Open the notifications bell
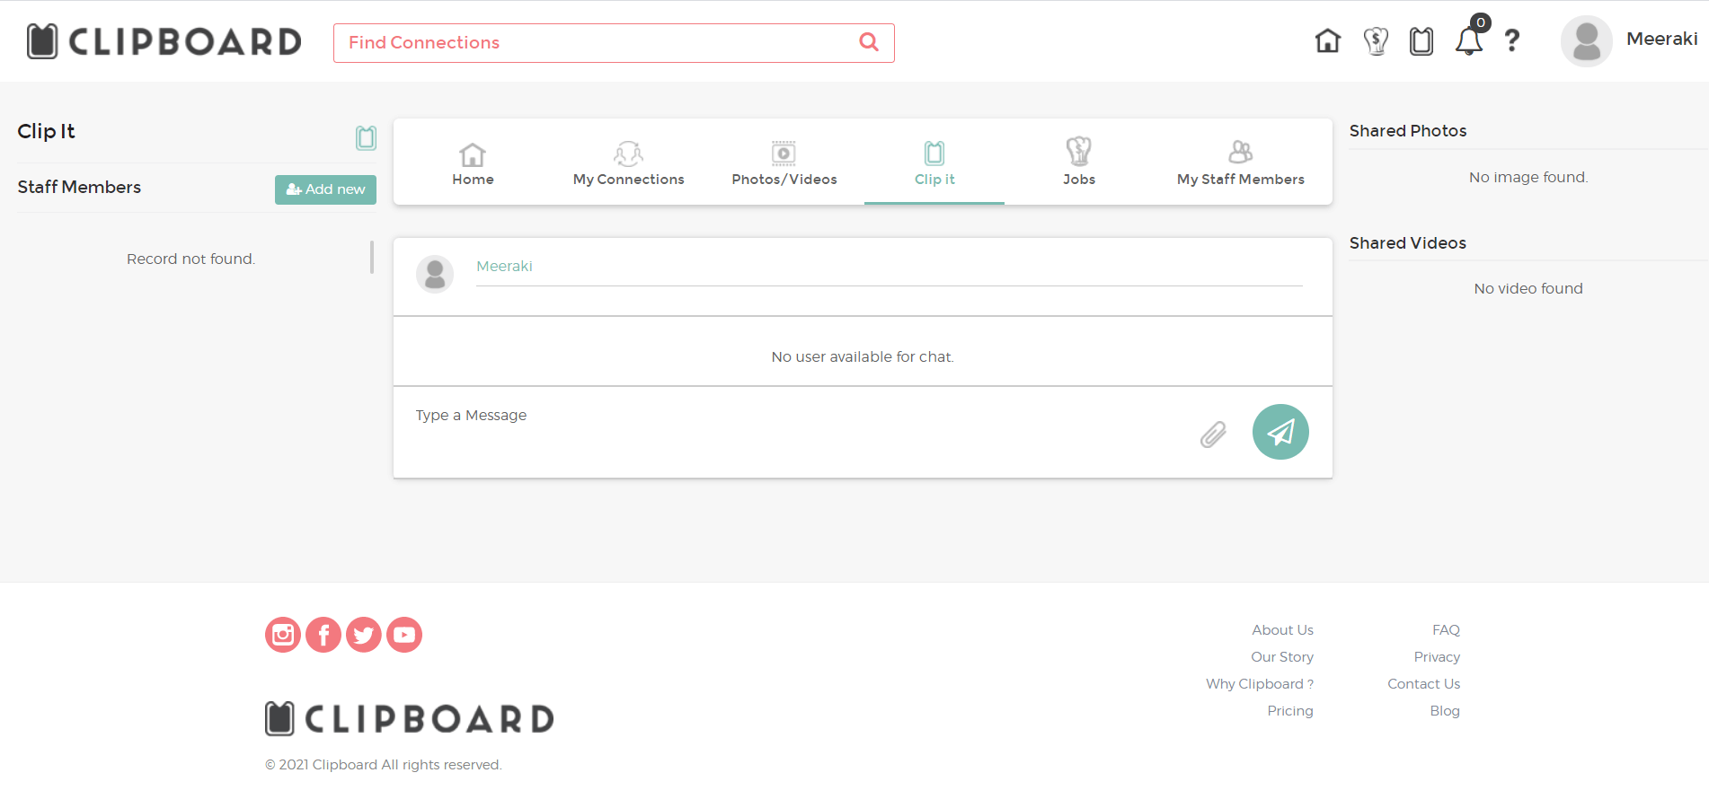Viewport: 1709px width, 808px height. tap(1468, 41)
